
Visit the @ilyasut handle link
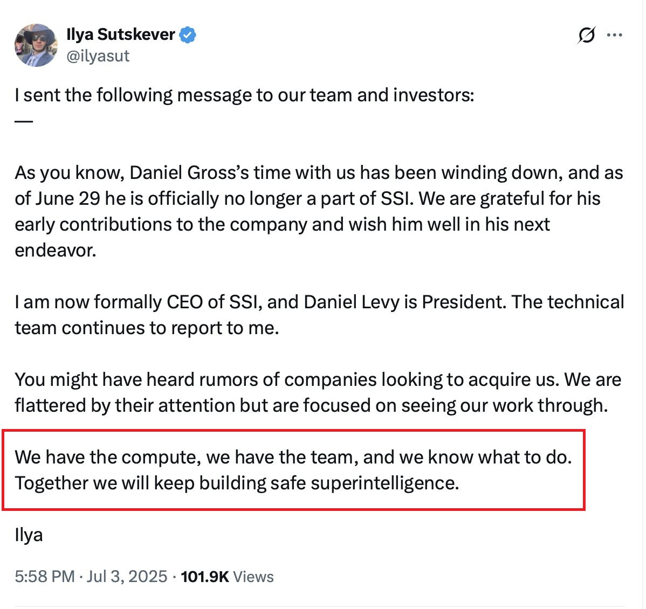[98, 56]
